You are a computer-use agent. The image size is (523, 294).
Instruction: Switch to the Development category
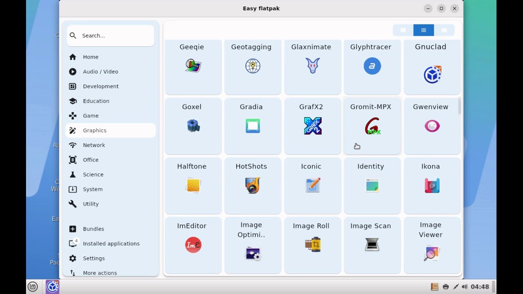(110, 86)
